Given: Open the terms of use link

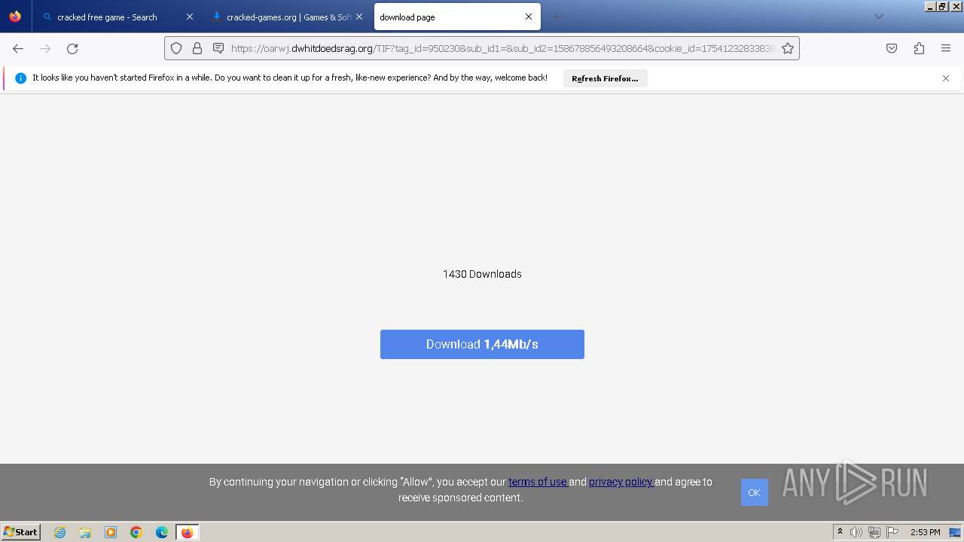Looking at the screenshot, I should 538,482.
